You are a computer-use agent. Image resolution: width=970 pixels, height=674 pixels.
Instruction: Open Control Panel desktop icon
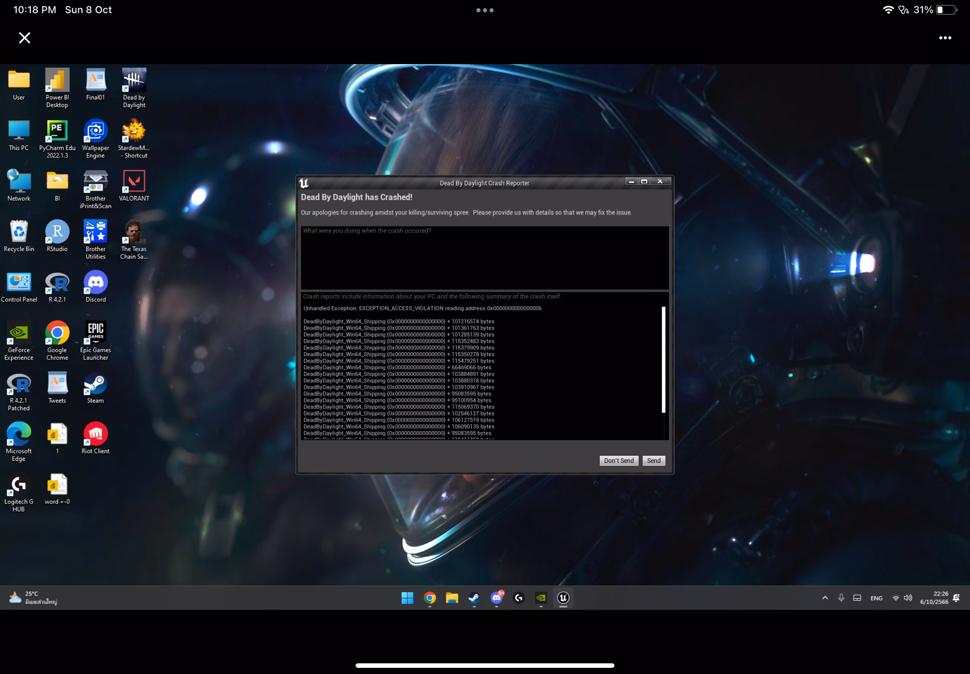coord(19,287)
